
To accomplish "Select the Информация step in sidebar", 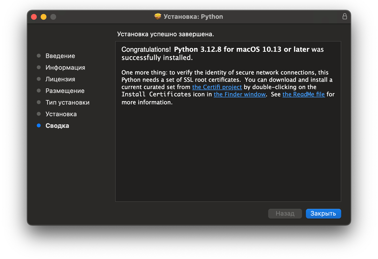I will click(65, 67).
